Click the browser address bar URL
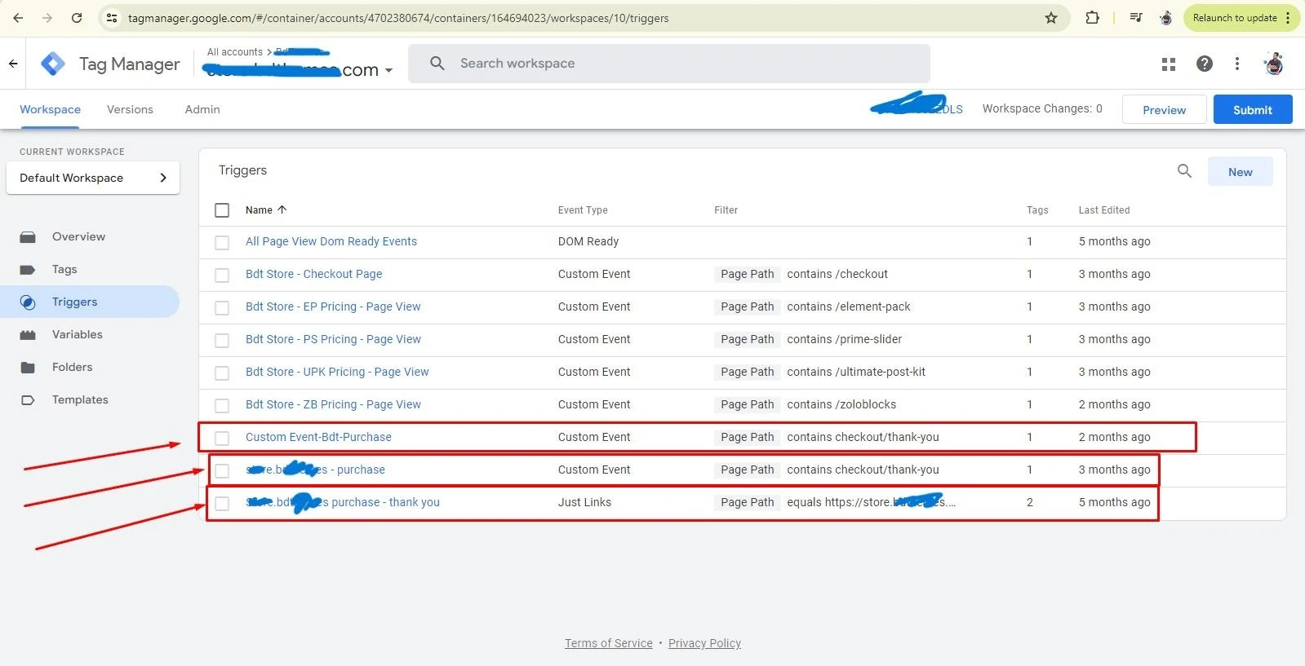The width and height of the screenshot is (1305, 666). point(398,18)
